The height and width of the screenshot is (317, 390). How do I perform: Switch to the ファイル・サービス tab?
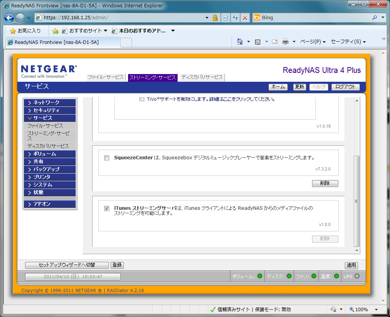click(106, 78)
